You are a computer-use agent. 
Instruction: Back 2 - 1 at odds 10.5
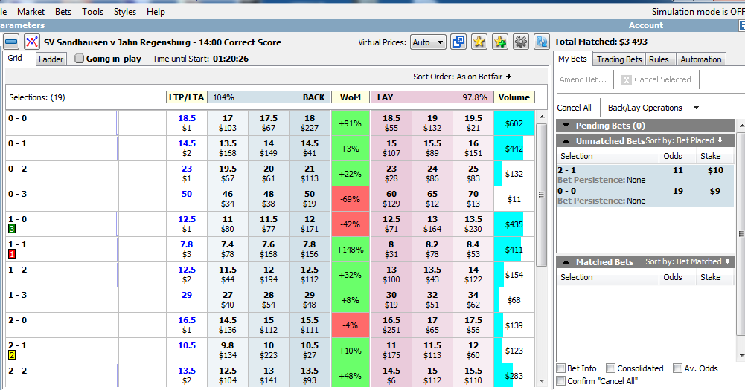pos(310,350)
